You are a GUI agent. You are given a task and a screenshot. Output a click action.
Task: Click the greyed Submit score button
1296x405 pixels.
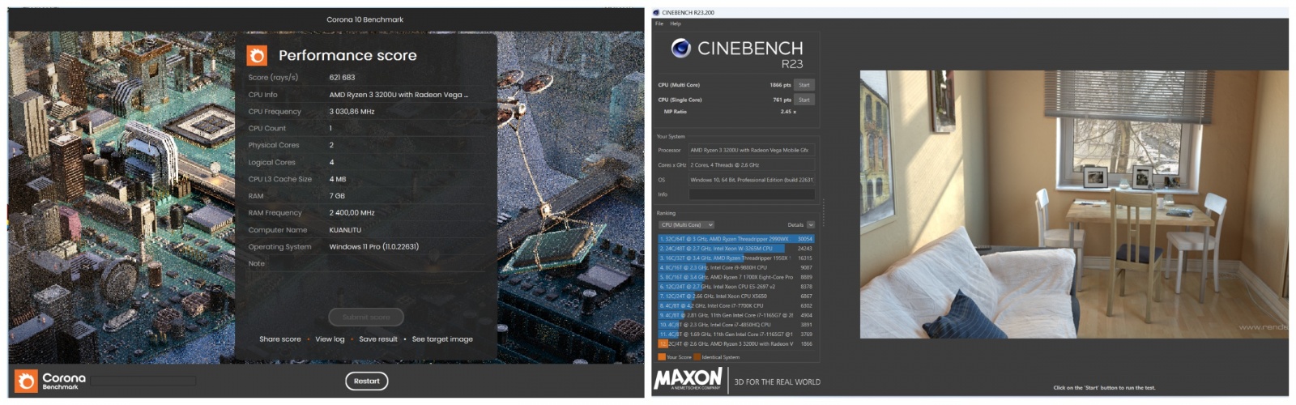pyautogui.click(x=366, y=317)
